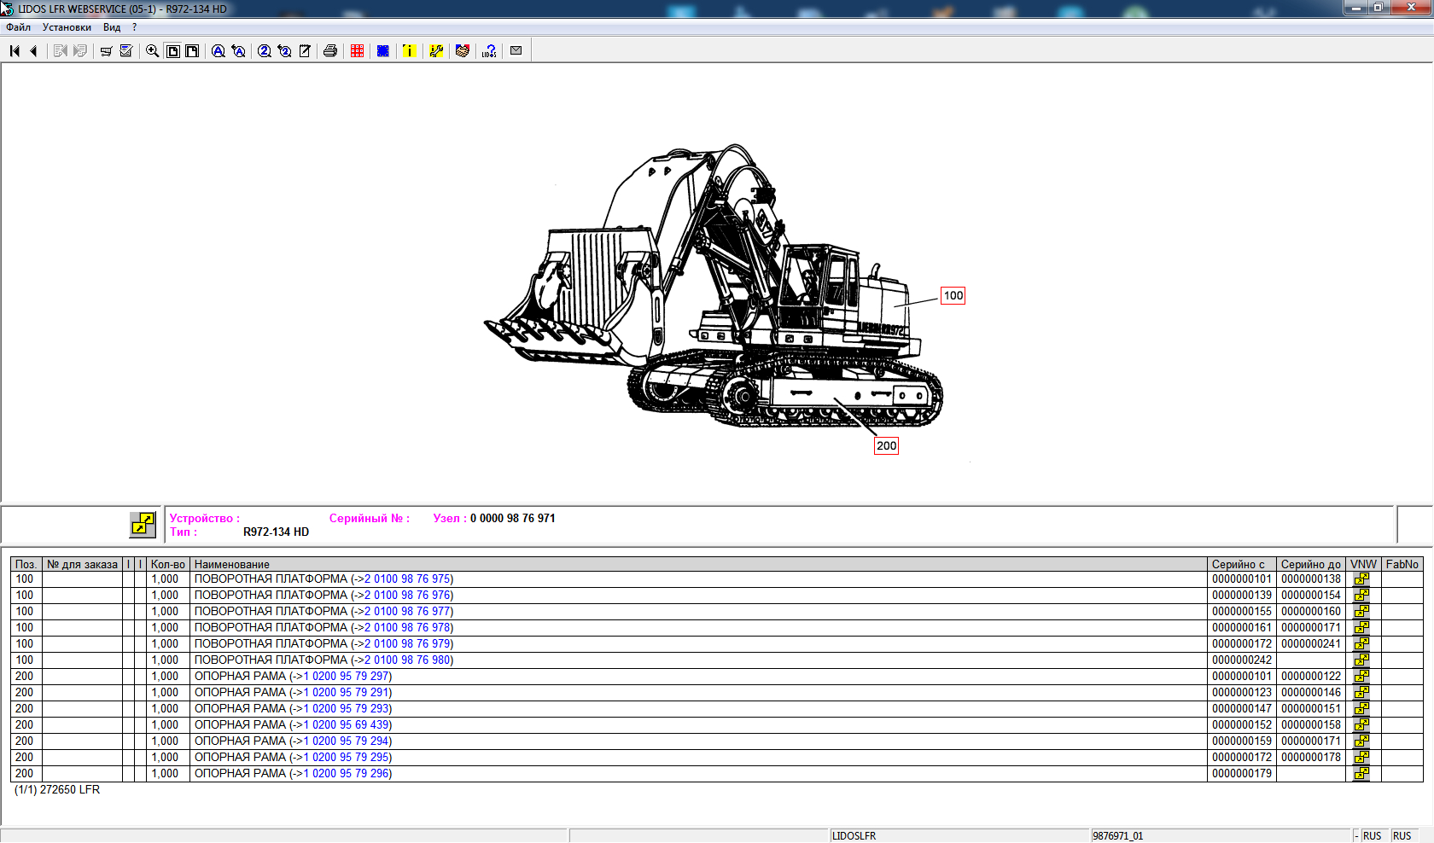Click the yellow arrow button beside Устройство
Image resolution: width=1434 pixels, height=843 pixels.
[143, 524]
